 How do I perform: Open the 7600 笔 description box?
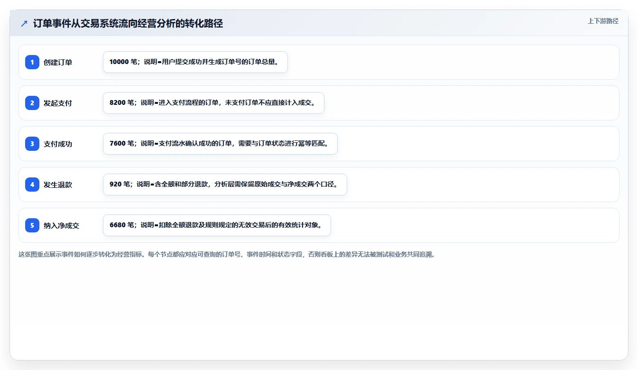pyautogui.click(x=220, y=144)
